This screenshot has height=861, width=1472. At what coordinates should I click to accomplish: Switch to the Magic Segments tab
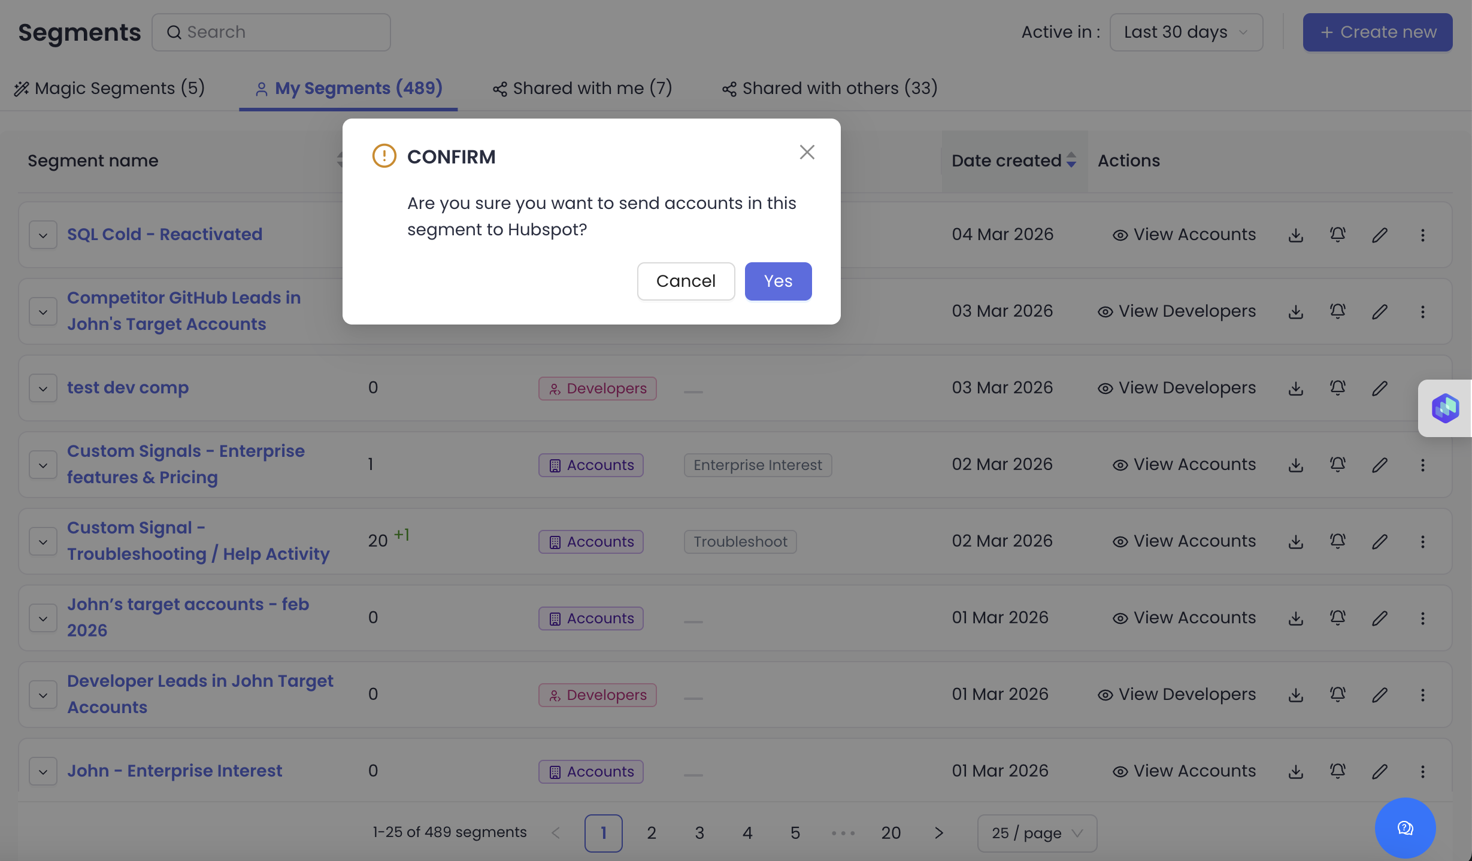click(x=110, y=89)
